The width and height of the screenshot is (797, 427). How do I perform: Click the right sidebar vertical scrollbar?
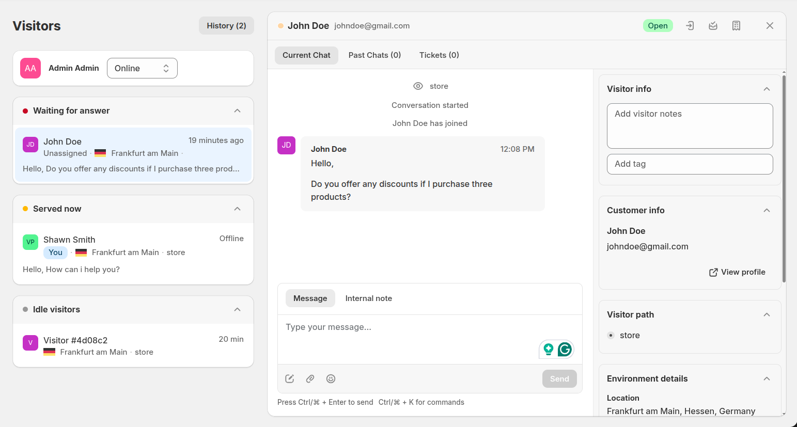(x=784, y=178)
